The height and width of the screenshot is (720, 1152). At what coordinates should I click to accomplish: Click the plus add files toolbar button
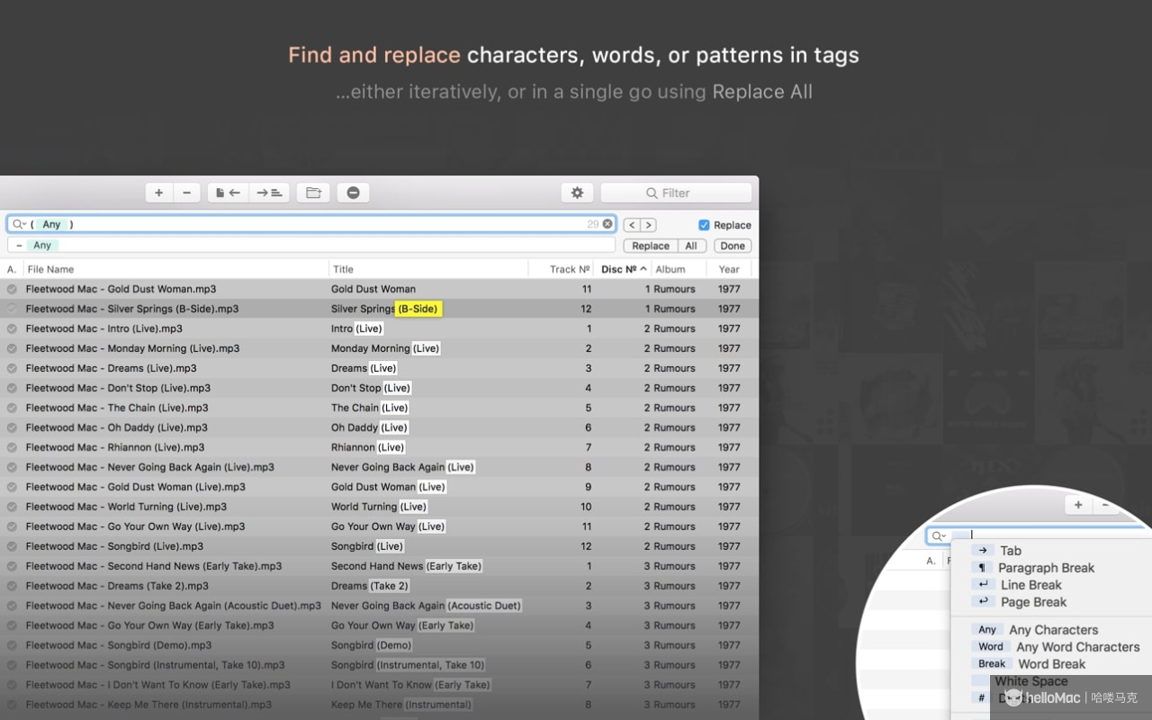(x=159, y=193)
